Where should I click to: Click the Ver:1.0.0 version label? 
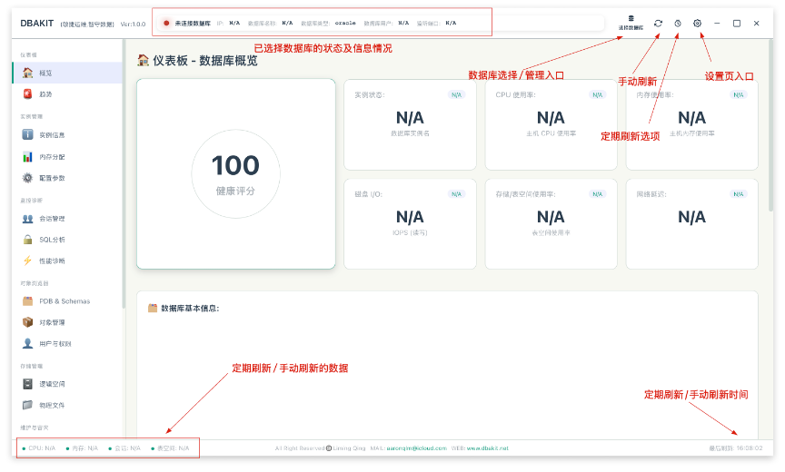point(134,24)
